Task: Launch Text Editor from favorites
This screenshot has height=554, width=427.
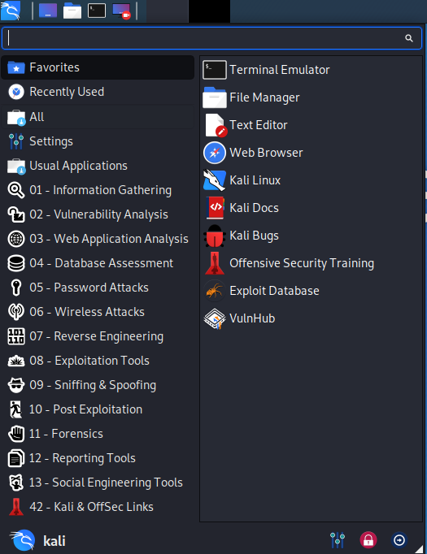Action: pyautogui.click(x=311, y=125)
